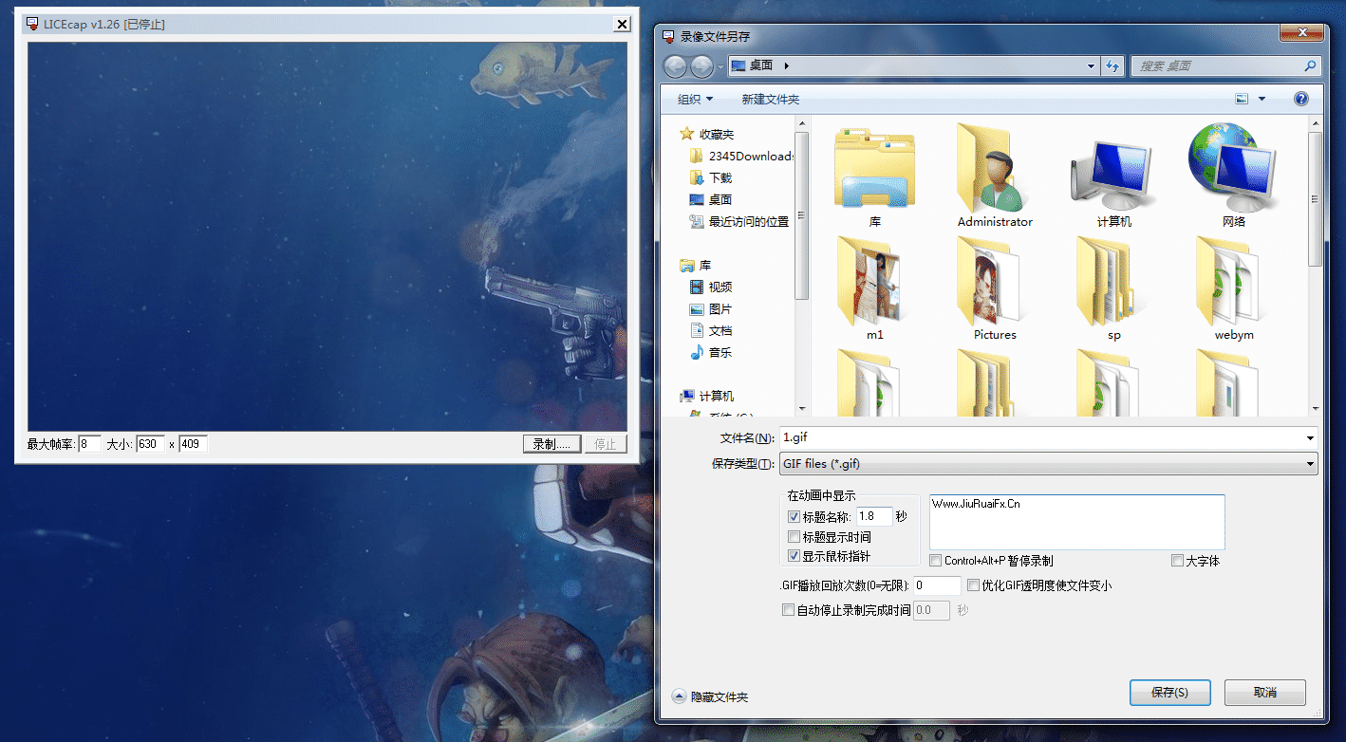Open the help question mark icon
The image size is (1346, 742).
pyautogui.click(x=1301, y=99)
